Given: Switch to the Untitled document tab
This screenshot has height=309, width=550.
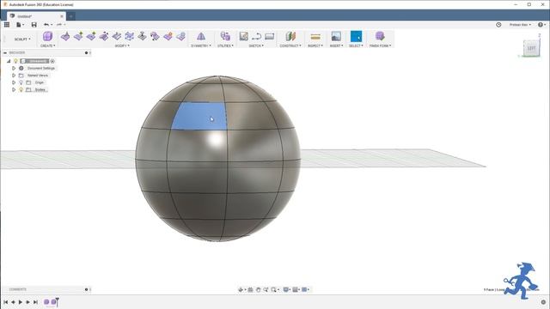Looking at the screenshot, I should click(x=35, y=16).
